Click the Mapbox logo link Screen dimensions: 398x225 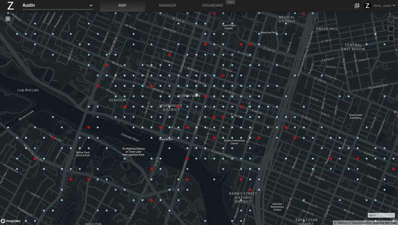(x=10, y=221)
